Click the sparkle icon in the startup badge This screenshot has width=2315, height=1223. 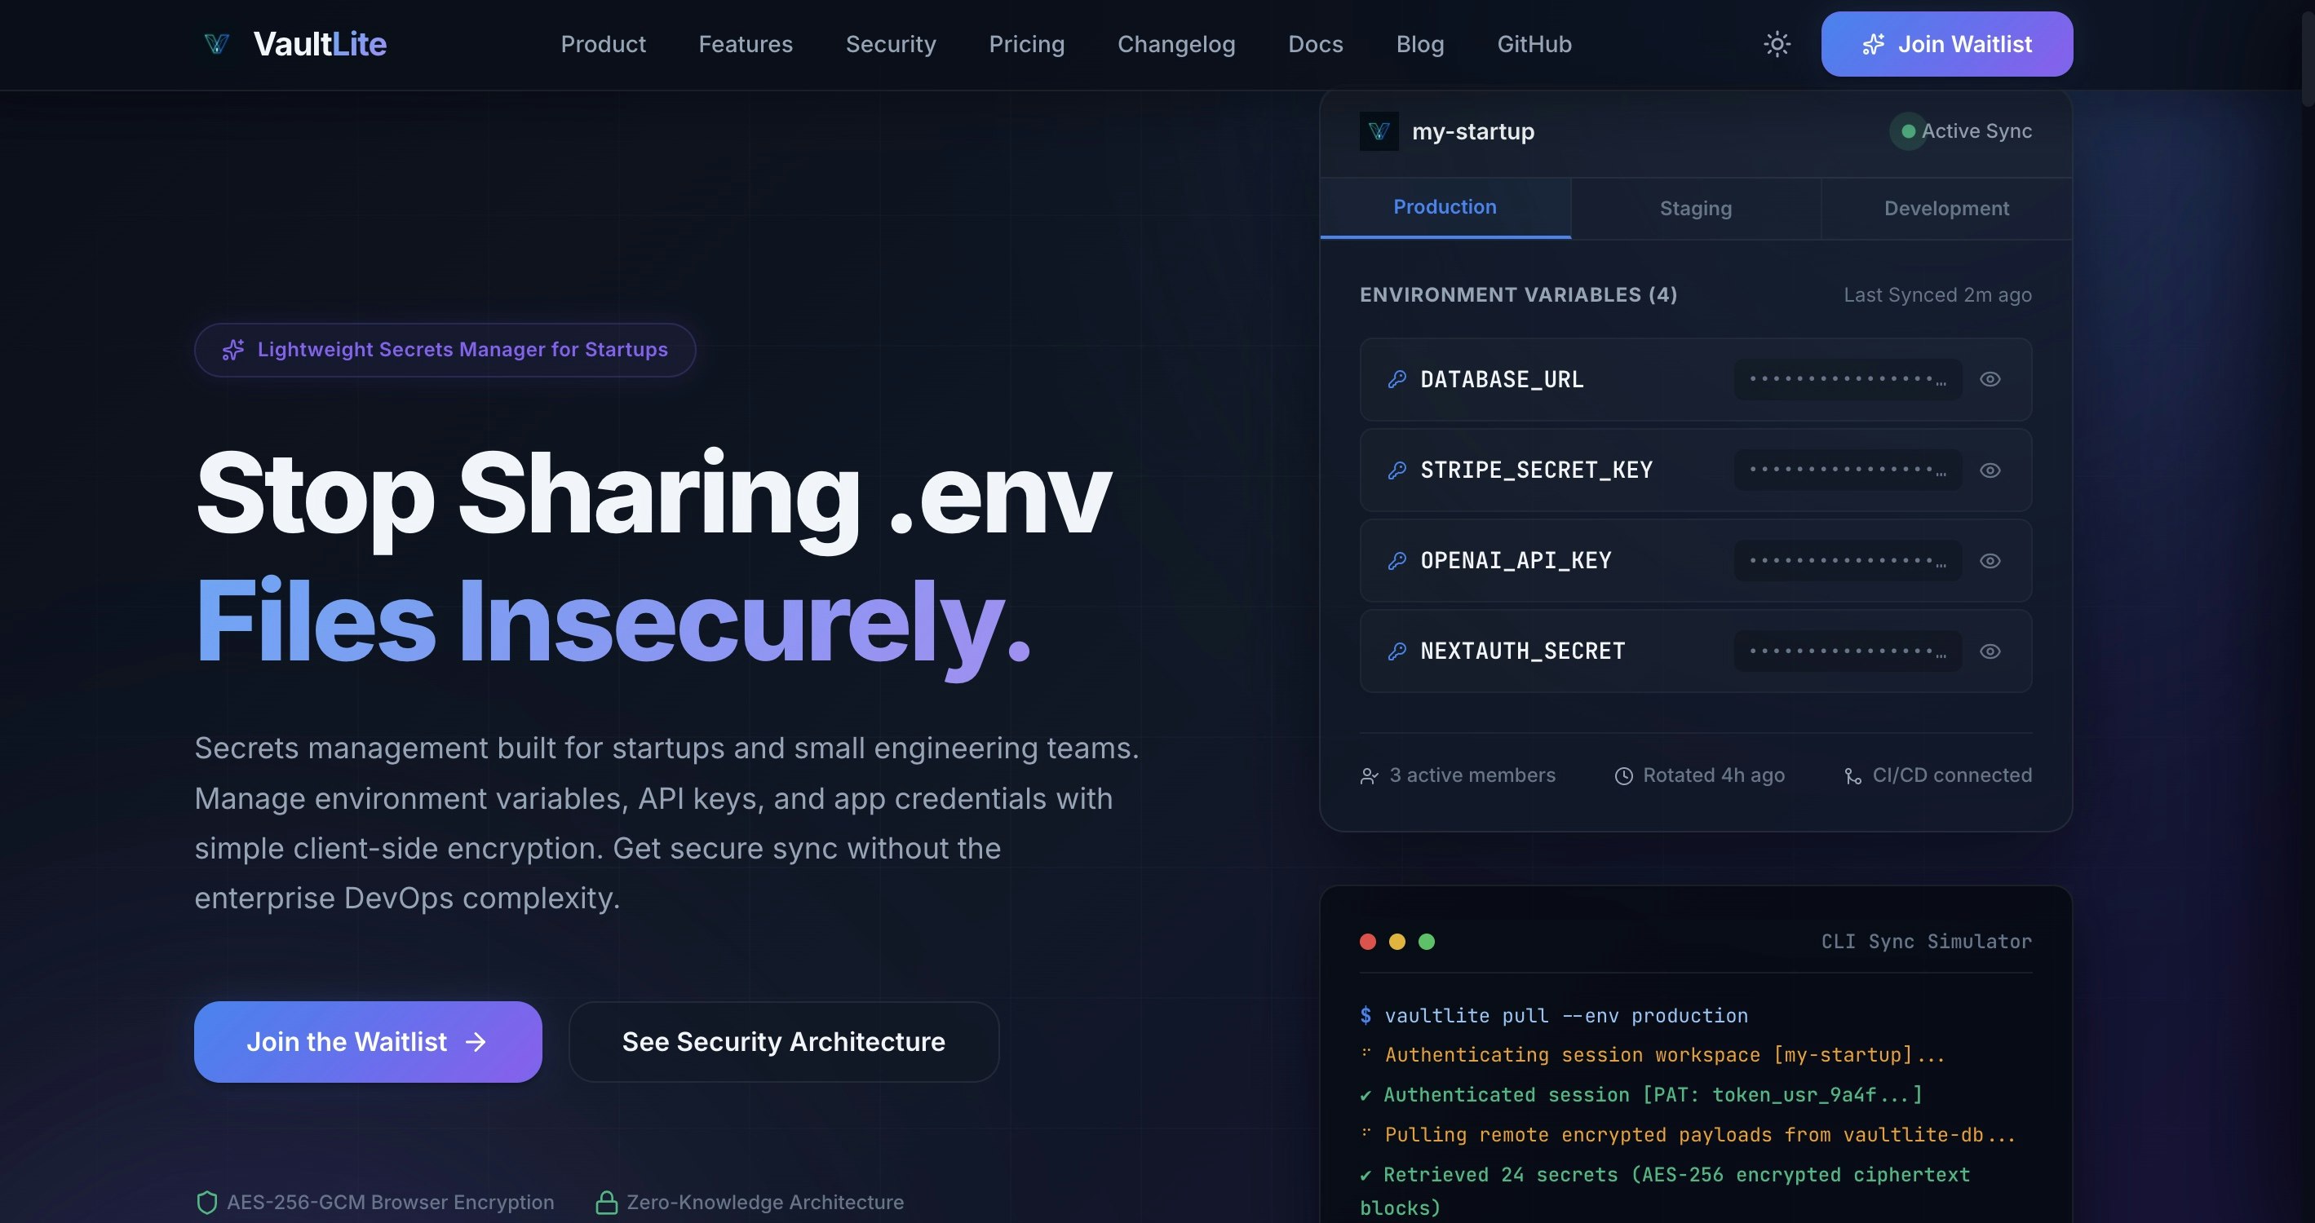[x=232, y=349]
